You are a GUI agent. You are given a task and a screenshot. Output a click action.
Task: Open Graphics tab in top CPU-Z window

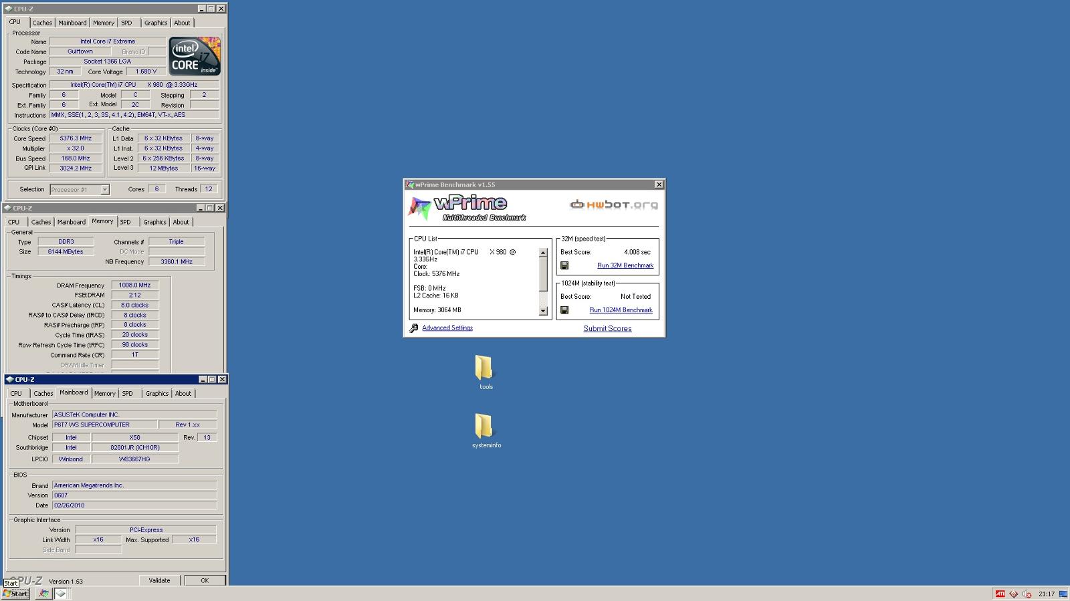pos(156,23)
